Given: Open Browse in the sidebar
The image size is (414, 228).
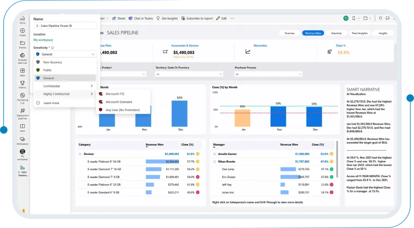Looking at the screenshot, I should [x=23, y=44].
